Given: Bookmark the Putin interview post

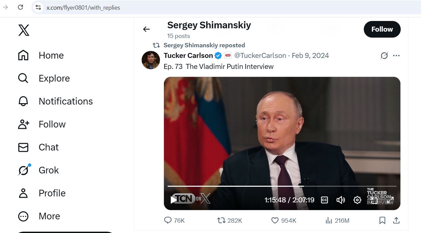Looking at the screenshot, I should [382, 220].
